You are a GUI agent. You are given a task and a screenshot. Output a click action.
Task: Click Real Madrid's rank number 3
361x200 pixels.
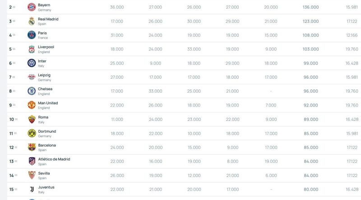(x=10, y=21)
